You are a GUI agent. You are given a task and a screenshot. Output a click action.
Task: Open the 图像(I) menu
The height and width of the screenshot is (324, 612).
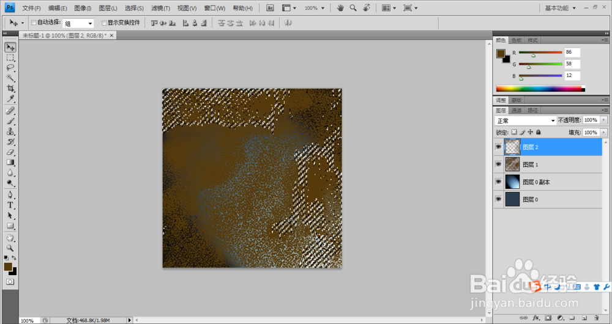coord(83,8)
